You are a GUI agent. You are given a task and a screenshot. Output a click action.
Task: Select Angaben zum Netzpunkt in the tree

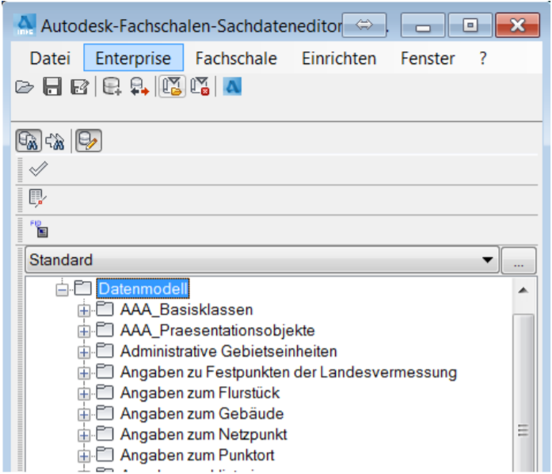coord(204,434)
